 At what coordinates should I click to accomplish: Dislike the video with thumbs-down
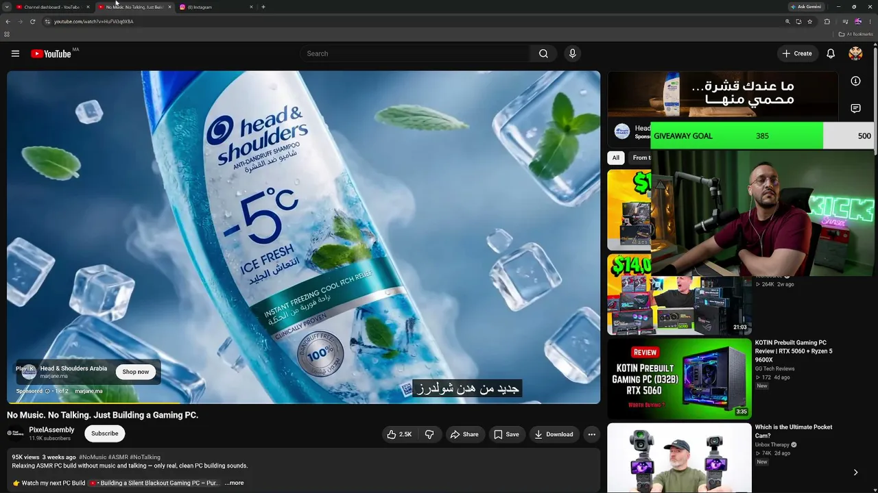click(429, 434)
